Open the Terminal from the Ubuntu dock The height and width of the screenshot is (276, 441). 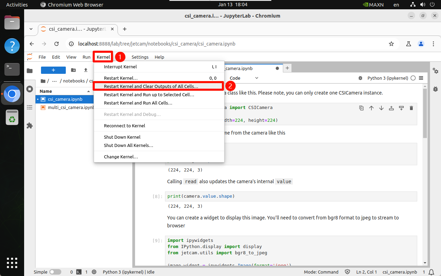(12, 69)
